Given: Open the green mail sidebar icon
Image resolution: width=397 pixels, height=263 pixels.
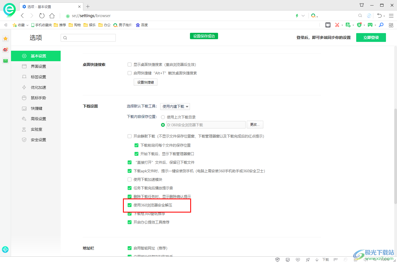Looking at the screenshot, I should 6,61.
